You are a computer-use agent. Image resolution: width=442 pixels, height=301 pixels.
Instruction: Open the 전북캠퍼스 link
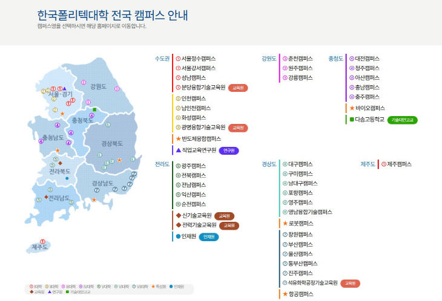(x=193, y=175)
